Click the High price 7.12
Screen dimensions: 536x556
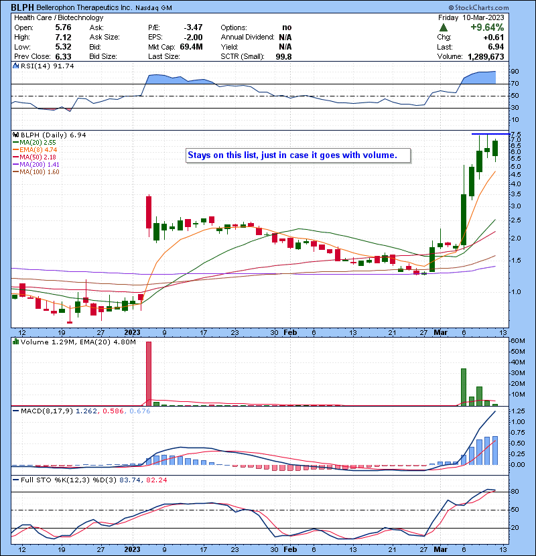pyautogui.click(x=63, y=38)
